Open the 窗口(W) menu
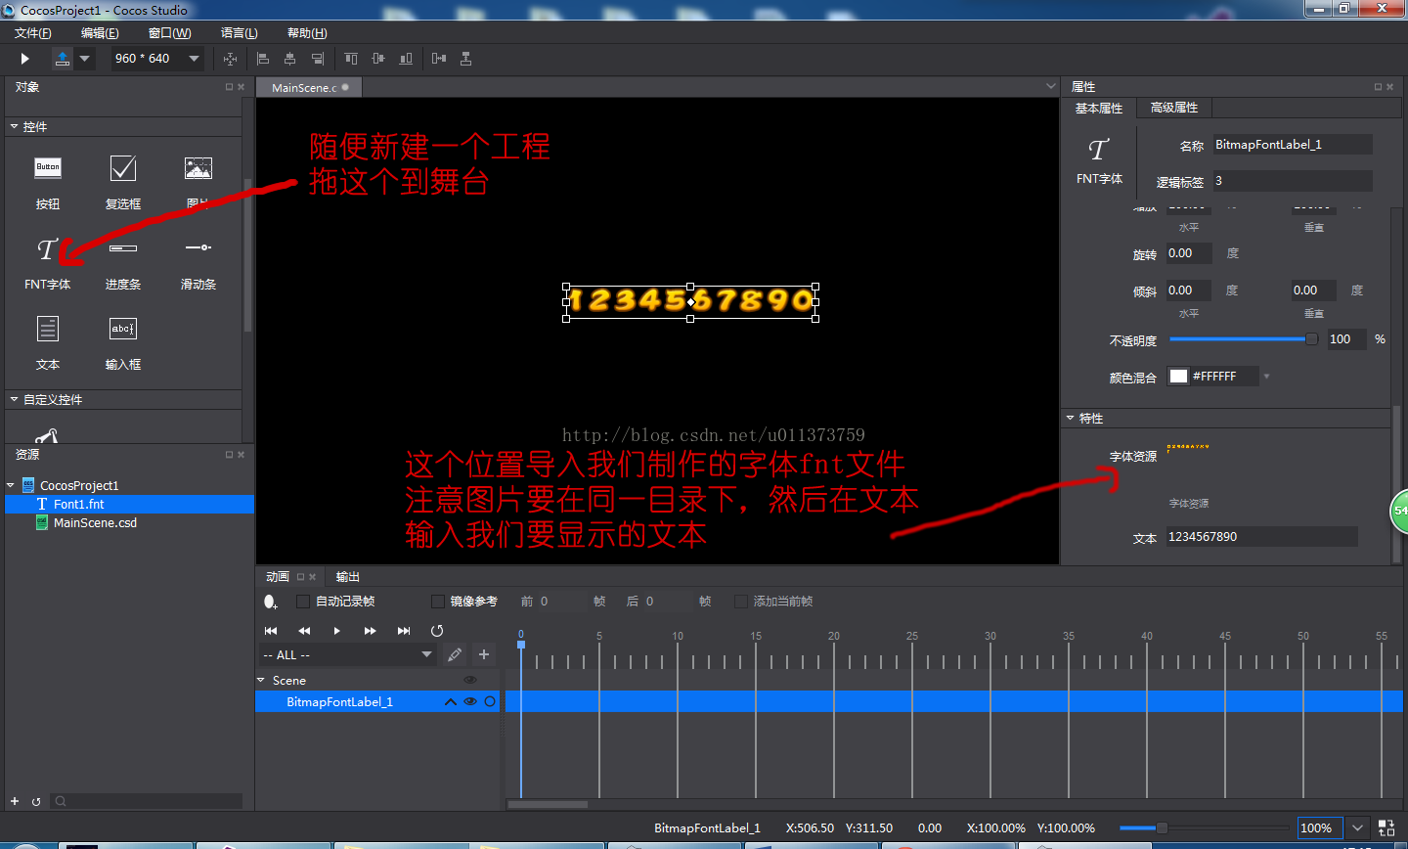1408x849 pixels. (x=169, y=33)
